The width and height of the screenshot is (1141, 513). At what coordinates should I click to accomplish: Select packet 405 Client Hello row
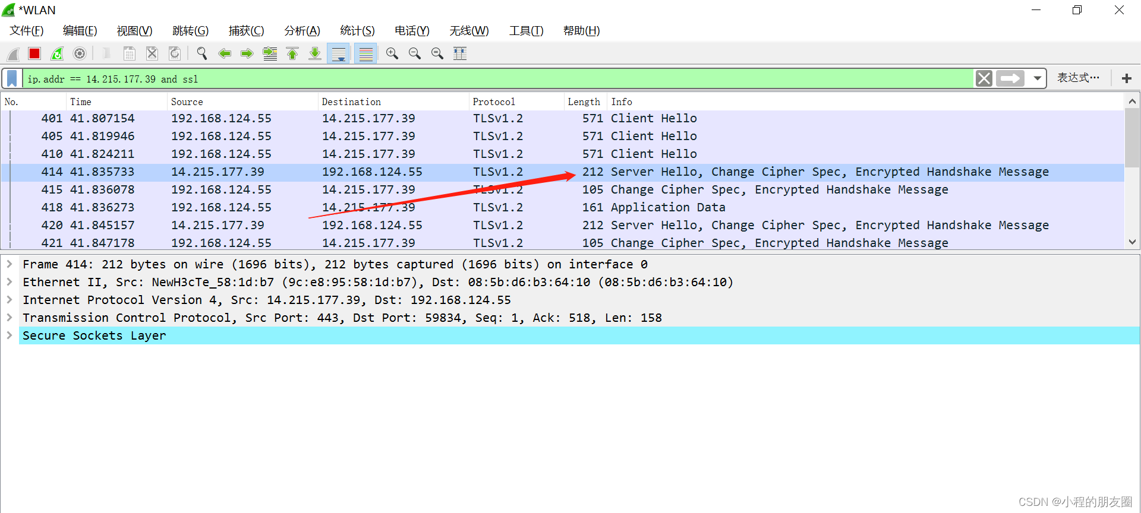(563, 137)
